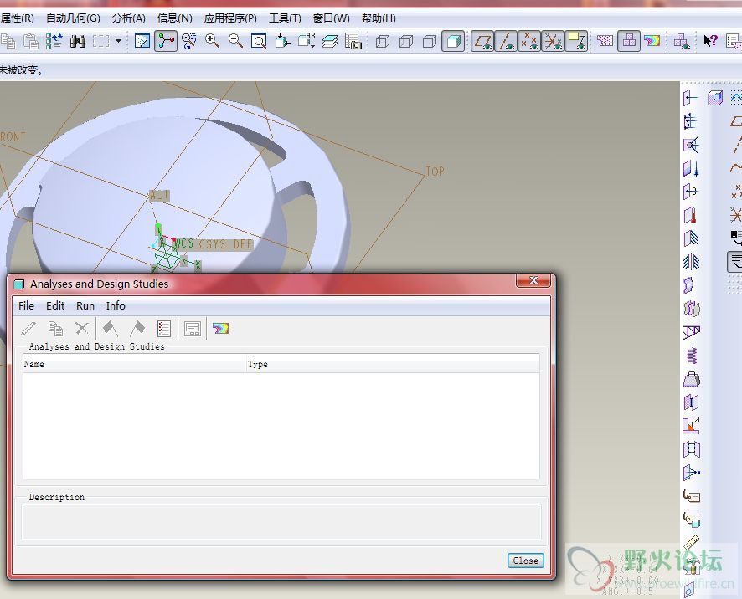Screen dimensions: 742x599
Task: Click the thermometer temperature load icon
Action: pos(691,216)
